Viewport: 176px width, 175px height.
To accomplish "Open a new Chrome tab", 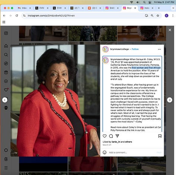I will 159,8.
